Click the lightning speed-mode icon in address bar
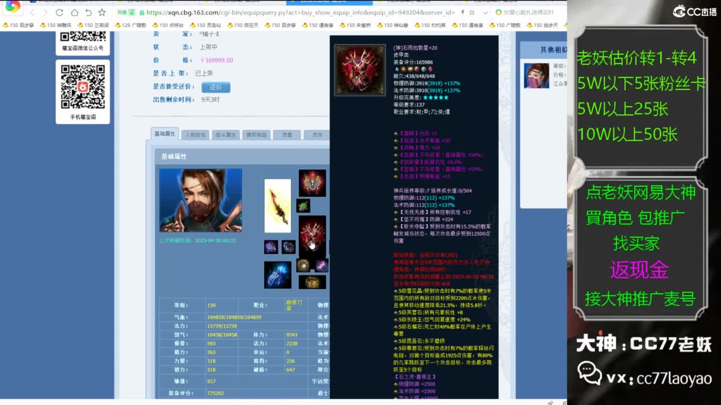The width and height of the screenshot is (721, 405). 462,12
